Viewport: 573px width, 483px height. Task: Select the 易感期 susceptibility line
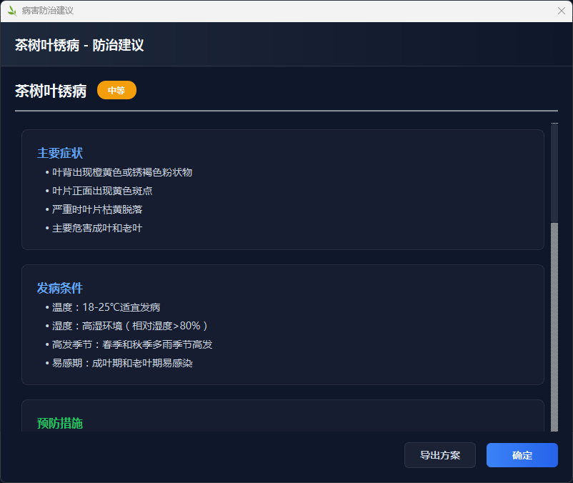[x=121, y=363]
